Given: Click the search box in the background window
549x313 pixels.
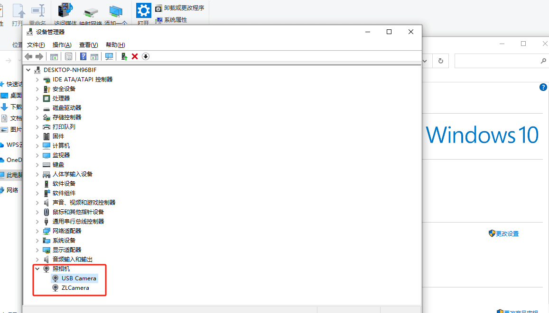Looking at the screenshot, I should tap(496, 61).
